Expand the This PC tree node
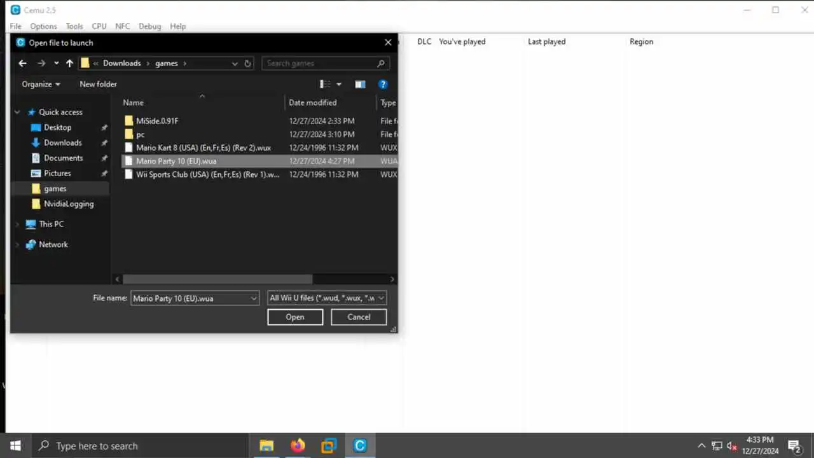This screenshot has height=458, width=814. (x=17, y=224)
